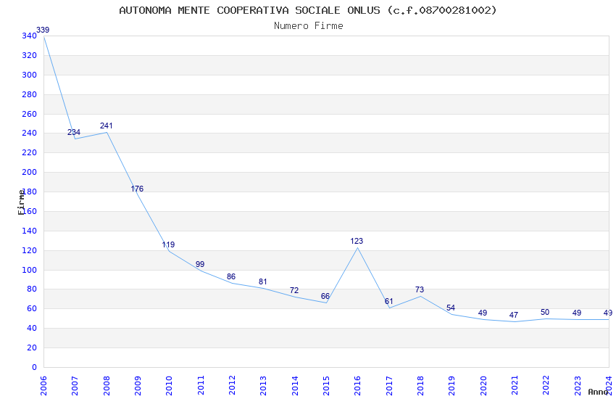This screenshot has height=399, width=616.
Task: Click the x-axis year 2007
Action: pyautogui.click(x=75, y=386)
